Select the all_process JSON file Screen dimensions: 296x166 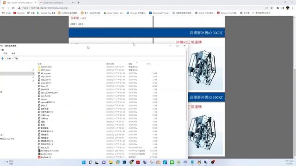click(46, 73)
